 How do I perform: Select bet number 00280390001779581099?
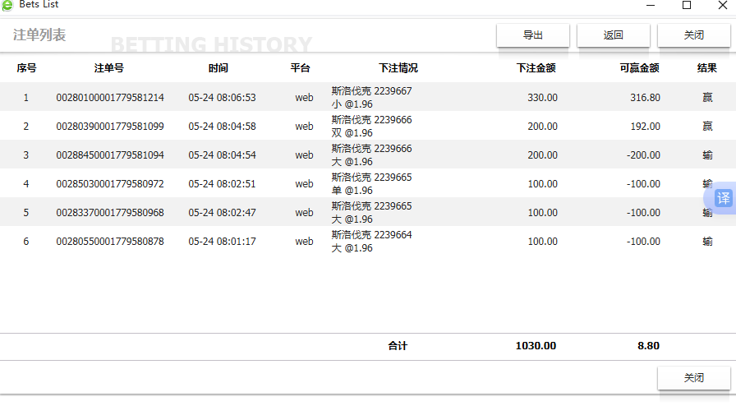pyautogui.click(x=110, y=127)
